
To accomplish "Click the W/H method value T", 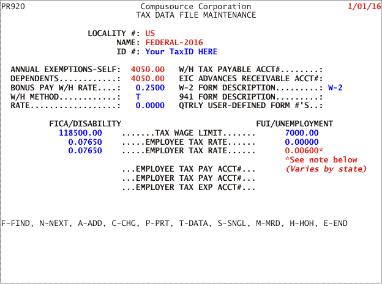I will tap(138, 96).
